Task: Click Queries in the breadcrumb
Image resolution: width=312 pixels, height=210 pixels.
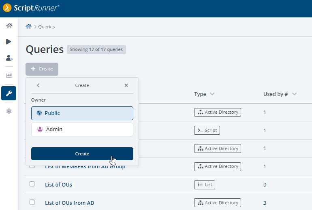Action: [47, 27]
